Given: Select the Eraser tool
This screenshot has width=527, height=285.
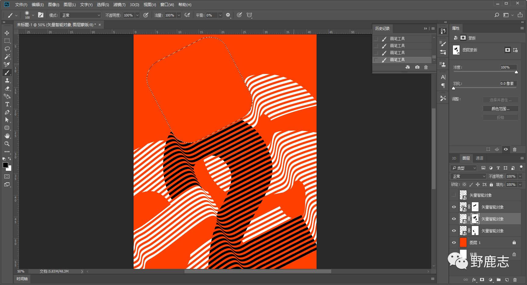Looking at the screenshot, I should click(x=7, y=88).
